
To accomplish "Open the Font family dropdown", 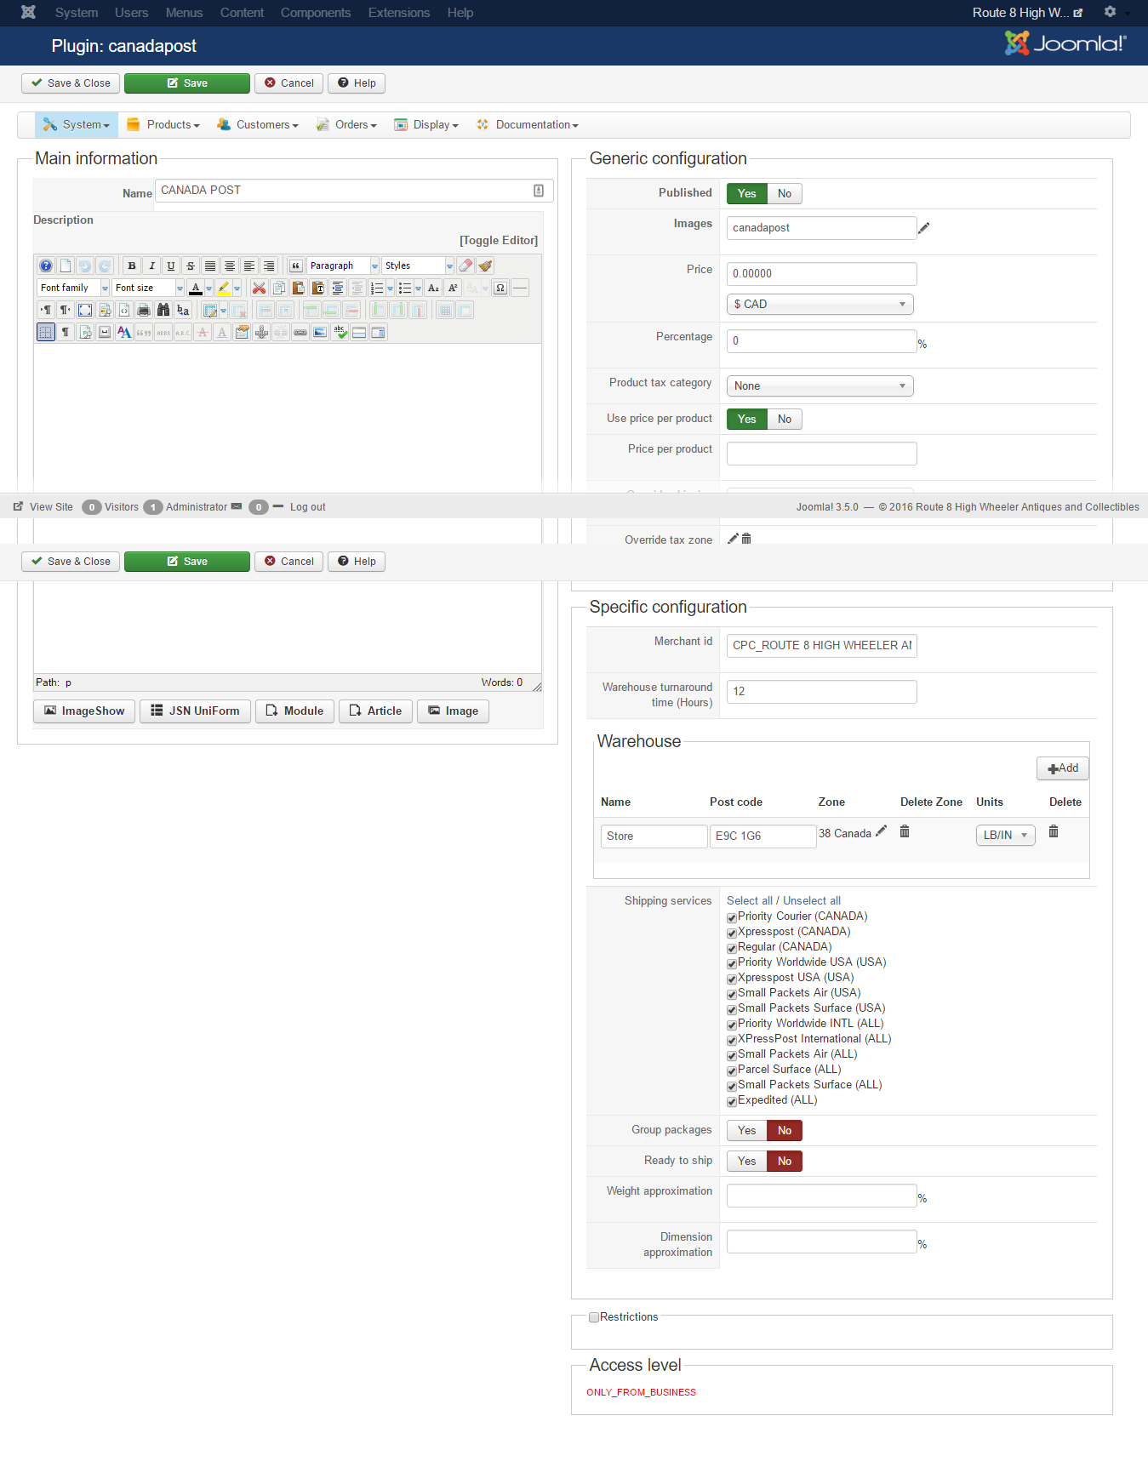I will (73, 288).
